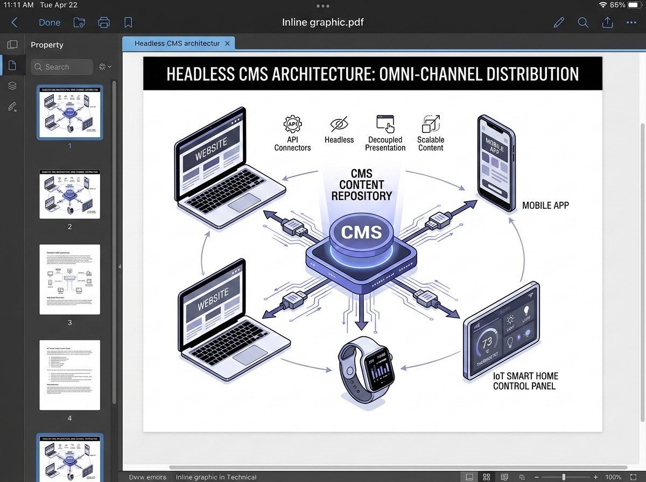Viewport: 646px width, 482px height.
Task: Check the Wi-Fi status icon
Action: pos(602,5)
